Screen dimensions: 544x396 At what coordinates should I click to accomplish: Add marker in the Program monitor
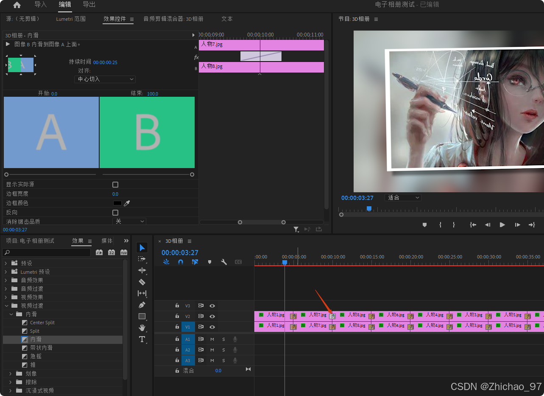pyautogui.click(x=424, y=225)
